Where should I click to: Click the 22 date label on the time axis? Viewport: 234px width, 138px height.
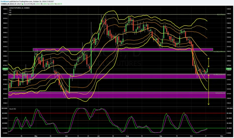pos(88,136)
